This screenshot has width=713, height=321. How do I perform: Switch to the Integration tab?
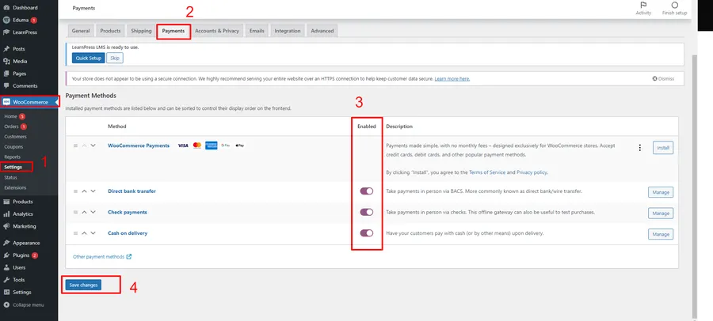288,31
